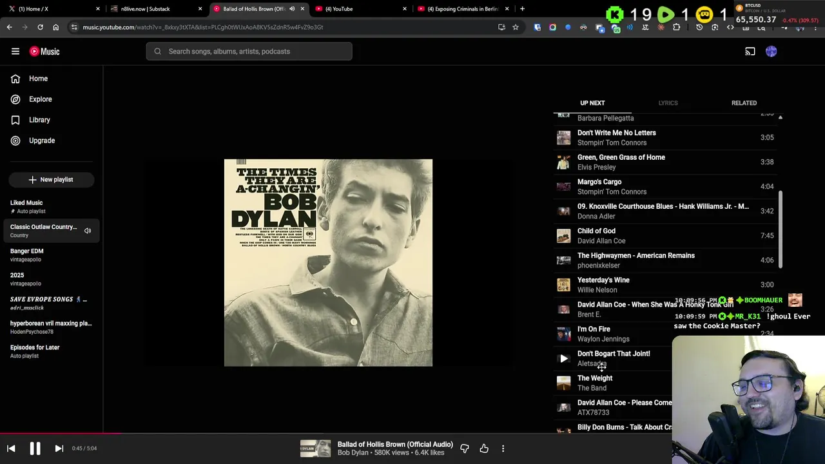Select Knoxville Courthouse Blues queue item
825x464 pixels.
pyautogui.click(x=665, y=211)
